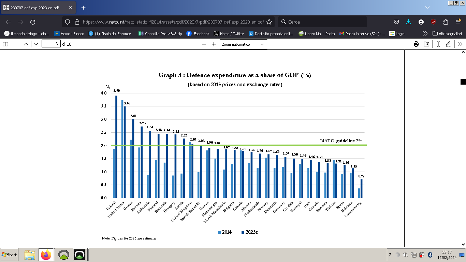
Task: Open the Doctolib bookmark
Action: (x=271, y=33)
